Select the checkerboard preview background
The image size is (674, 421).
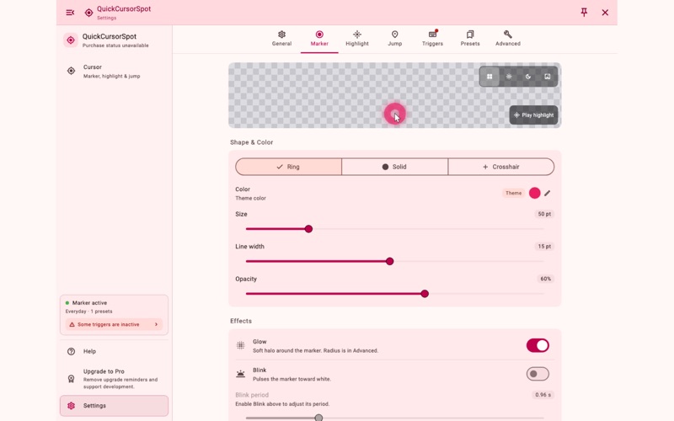489,77
